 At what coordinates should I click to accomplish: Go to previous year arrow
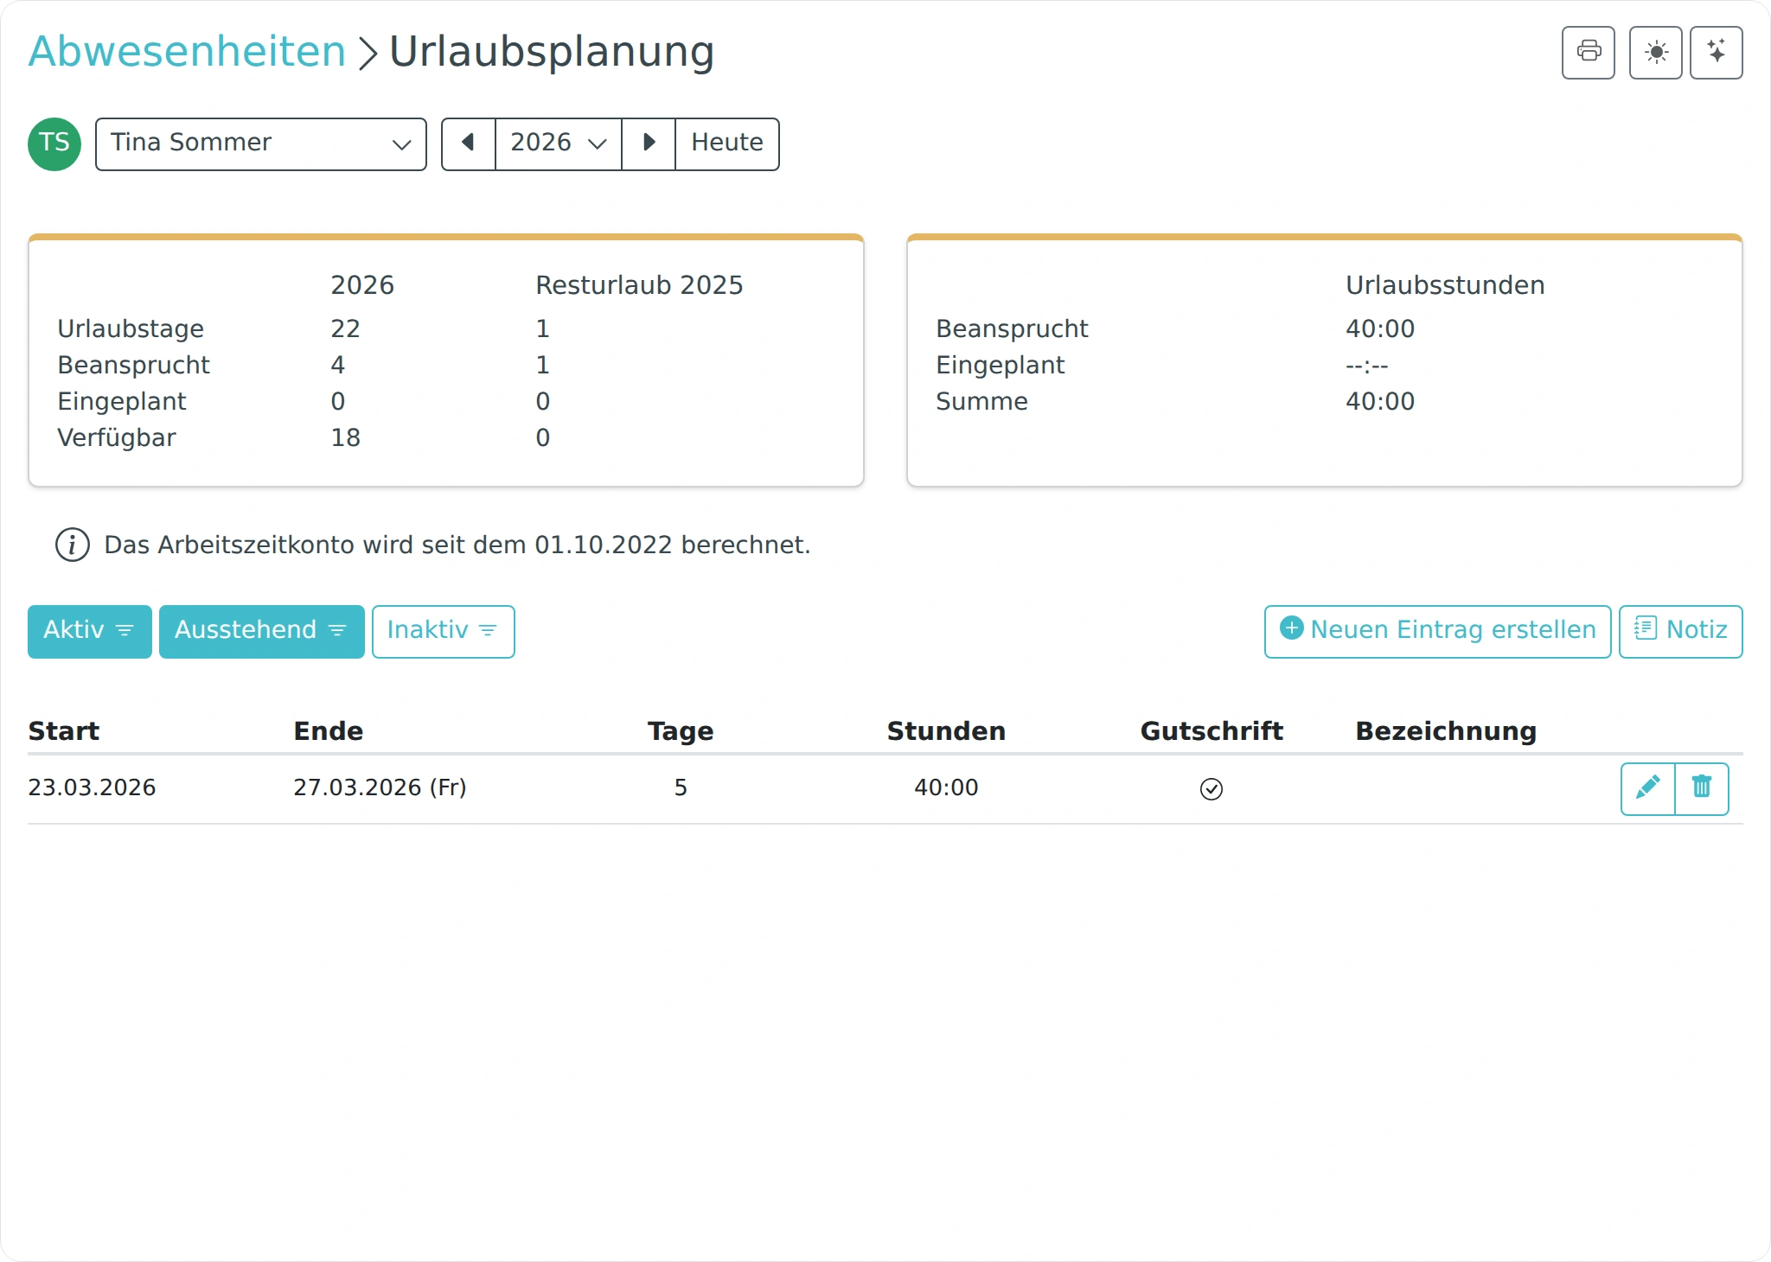coord(469,144)
